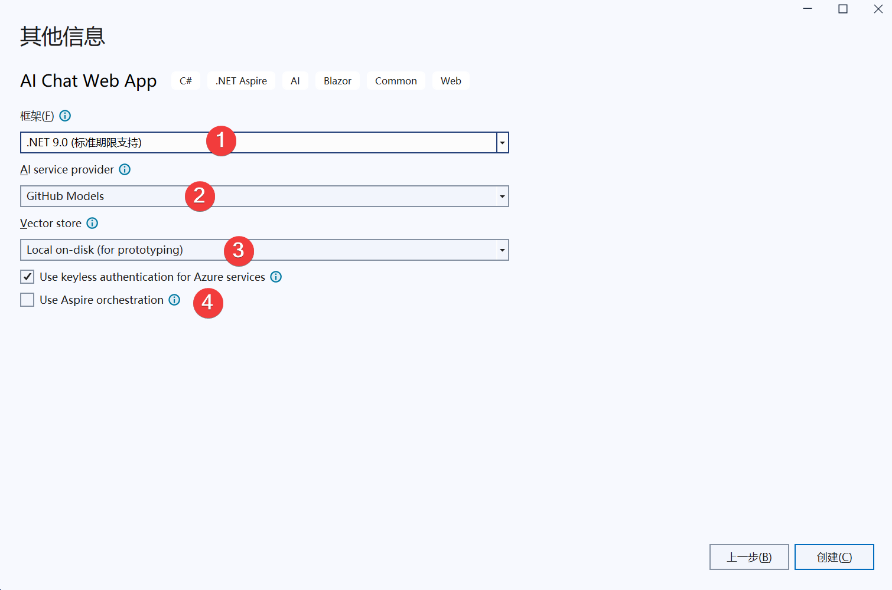Click red annotation circle number 1
This screenshot has width=892, height=590.
pos(221,141)
